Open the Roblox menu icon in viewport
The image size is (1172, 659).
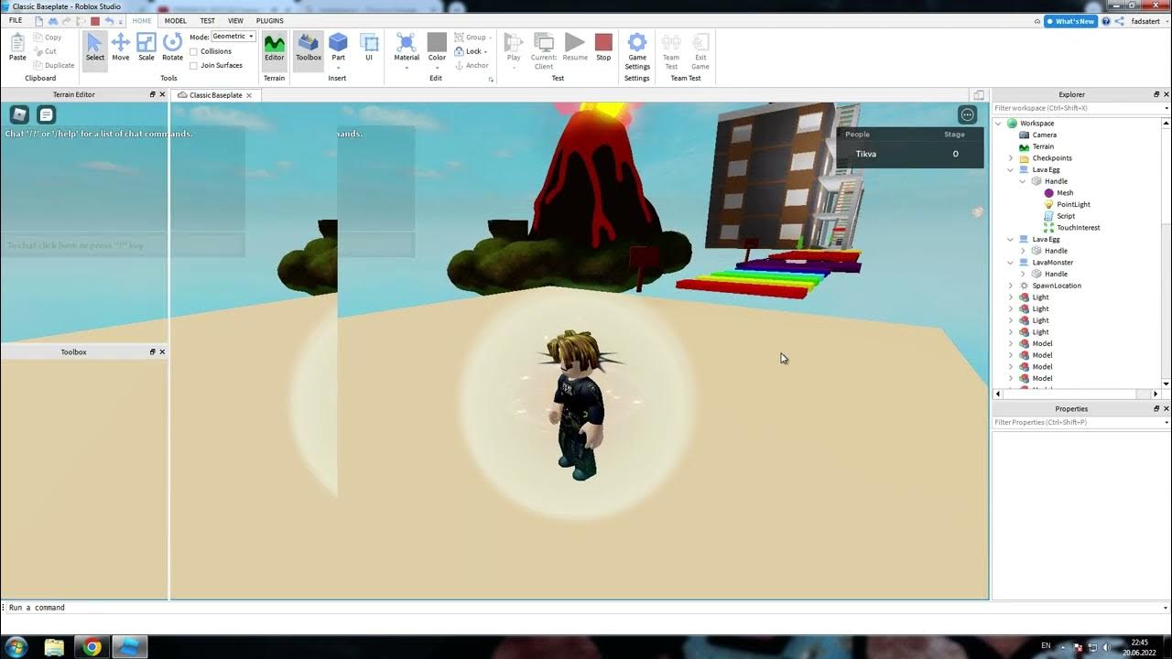[x=19, y=114]
